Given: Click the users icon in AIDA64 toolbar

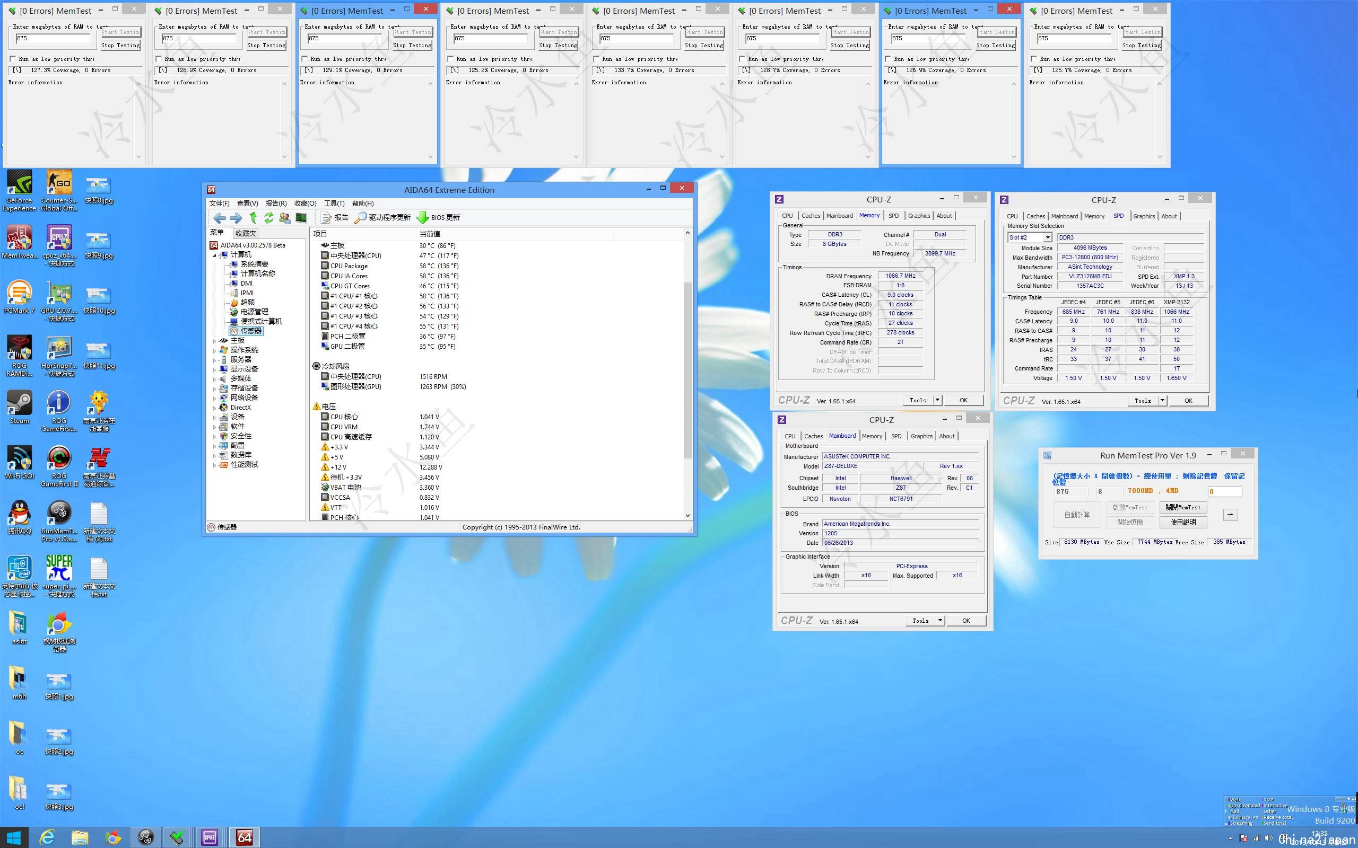Looking at the screenshot, I should tap(285, 218).
